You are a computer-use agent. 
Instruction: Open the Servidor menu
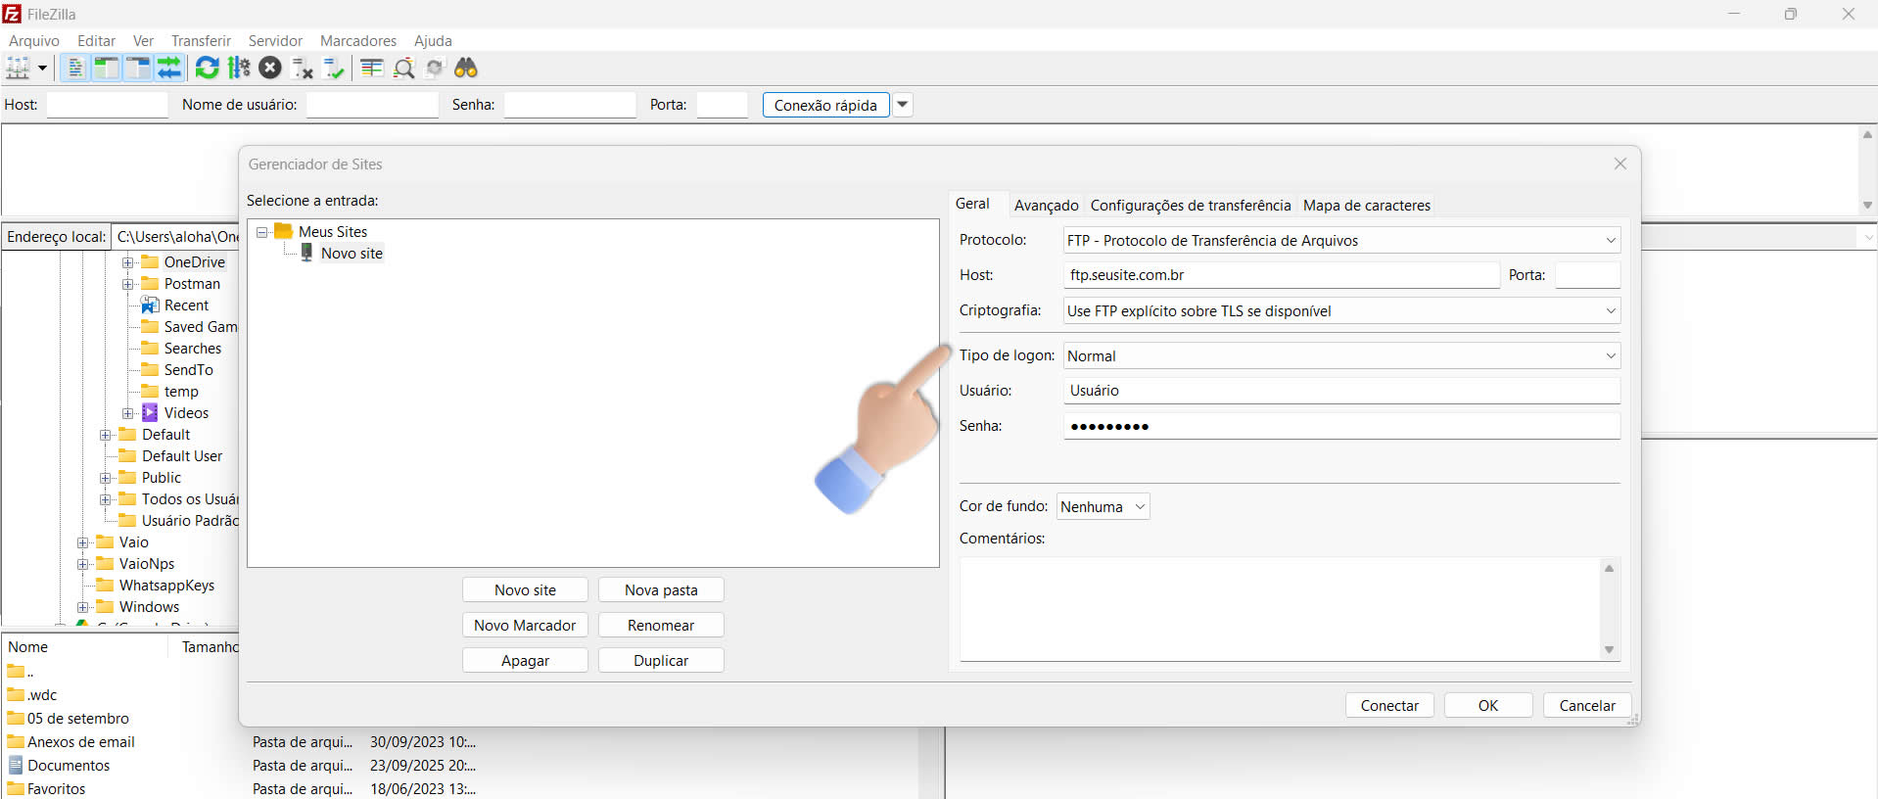(x=275, y=41)
